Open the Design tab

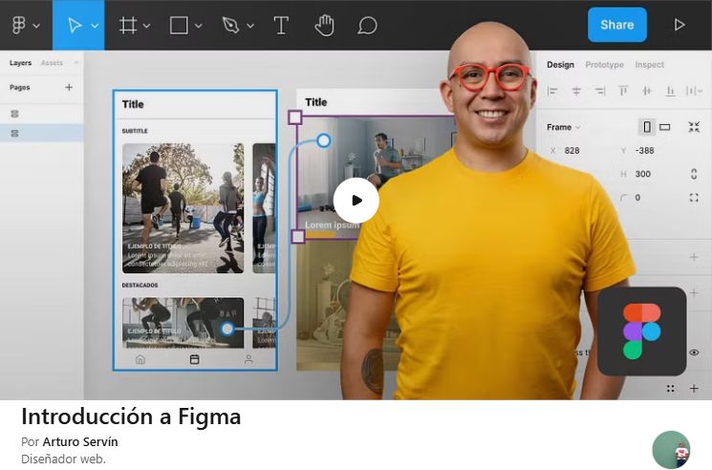click(x=560, y=64)
